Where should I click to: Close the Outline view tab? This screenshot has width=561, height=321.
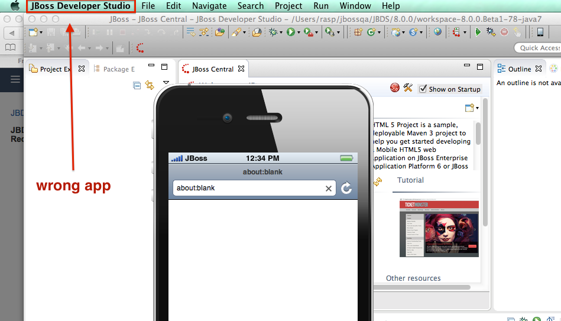[539, 69]
